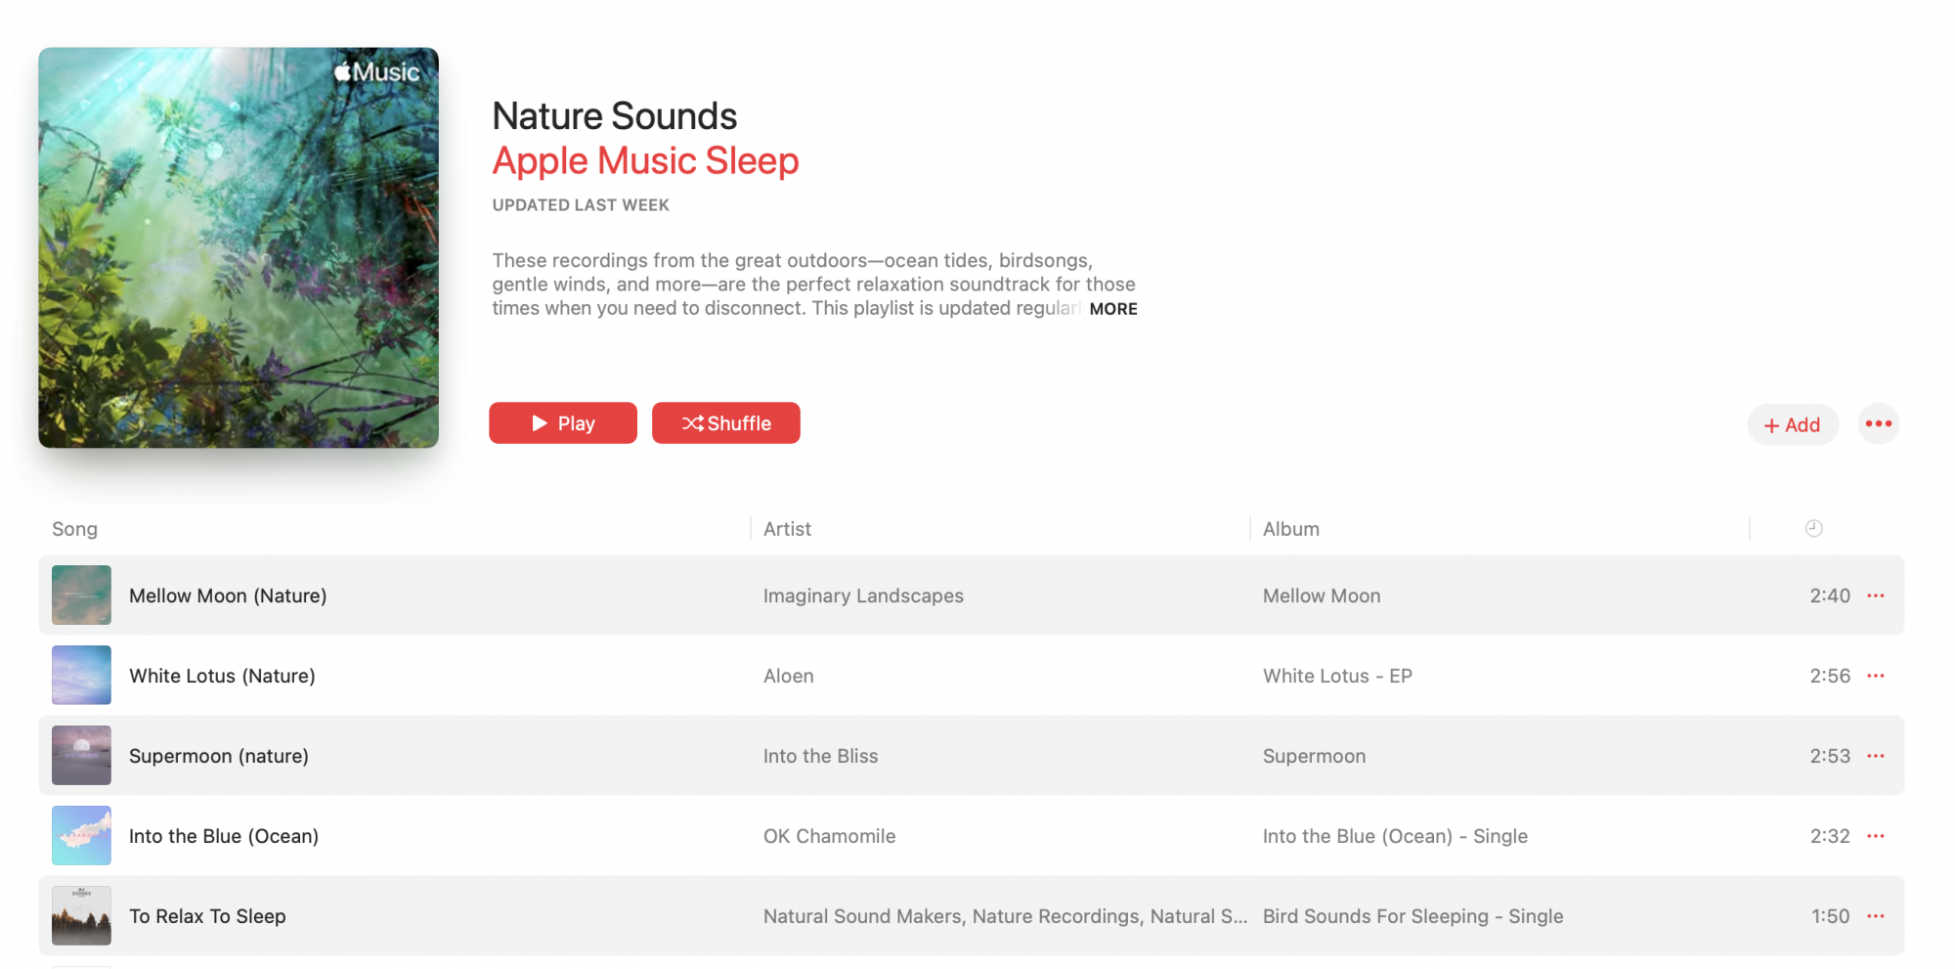
Task: Click the Nature Sounds playlist cover art
Action: tap(239, 247)
